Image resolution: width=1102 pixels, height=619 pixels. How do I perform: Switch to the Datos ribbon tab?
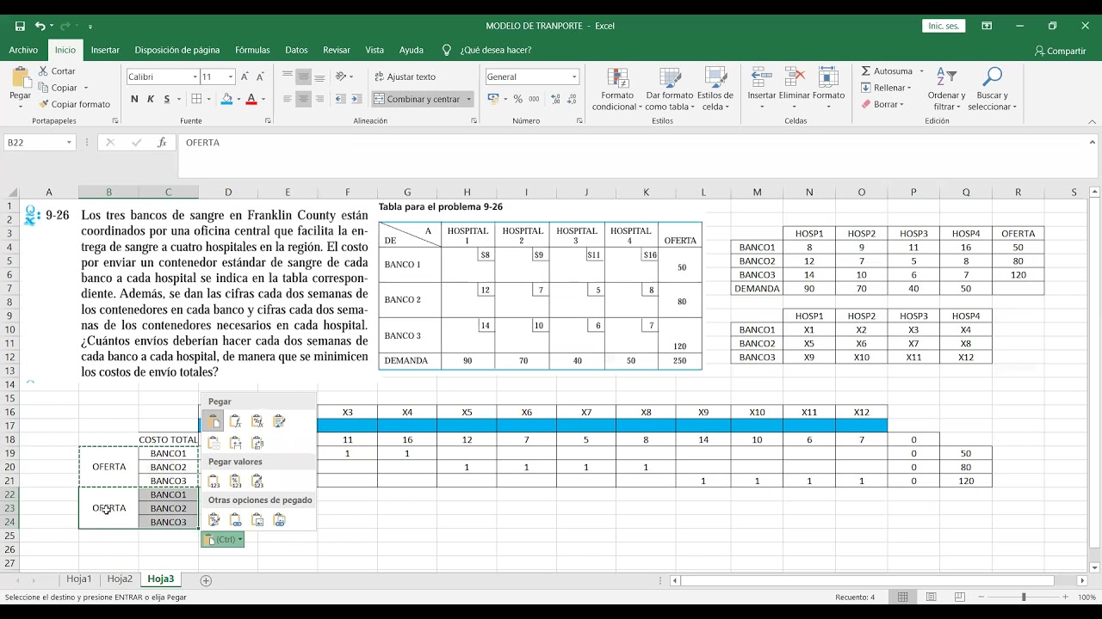[x=296, y=50]
